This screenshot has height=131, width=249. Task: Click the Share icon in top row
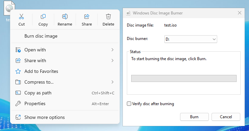coord(87,16)
